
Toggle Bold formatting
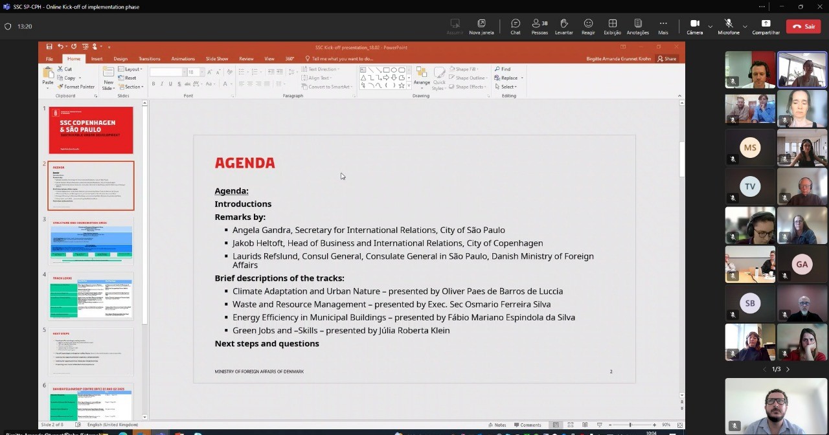[153, 84]
